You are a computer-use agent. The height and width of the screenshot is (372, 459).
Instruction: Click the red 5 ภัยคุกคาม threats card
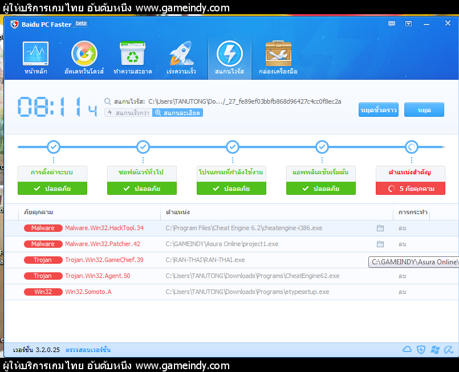click(x=411, y=189)
